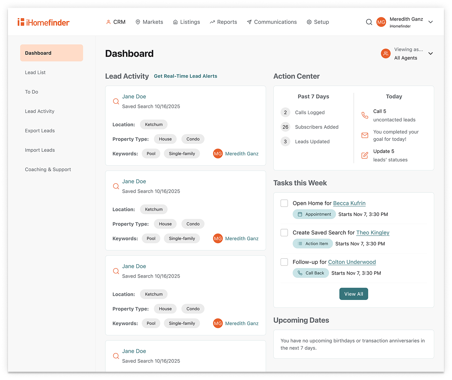Image resolution: width=452 pixels, height=380 pixels.
Task: Click the phone icon beside Call 5
Action: pyautogui.click(x=364, y=115)
